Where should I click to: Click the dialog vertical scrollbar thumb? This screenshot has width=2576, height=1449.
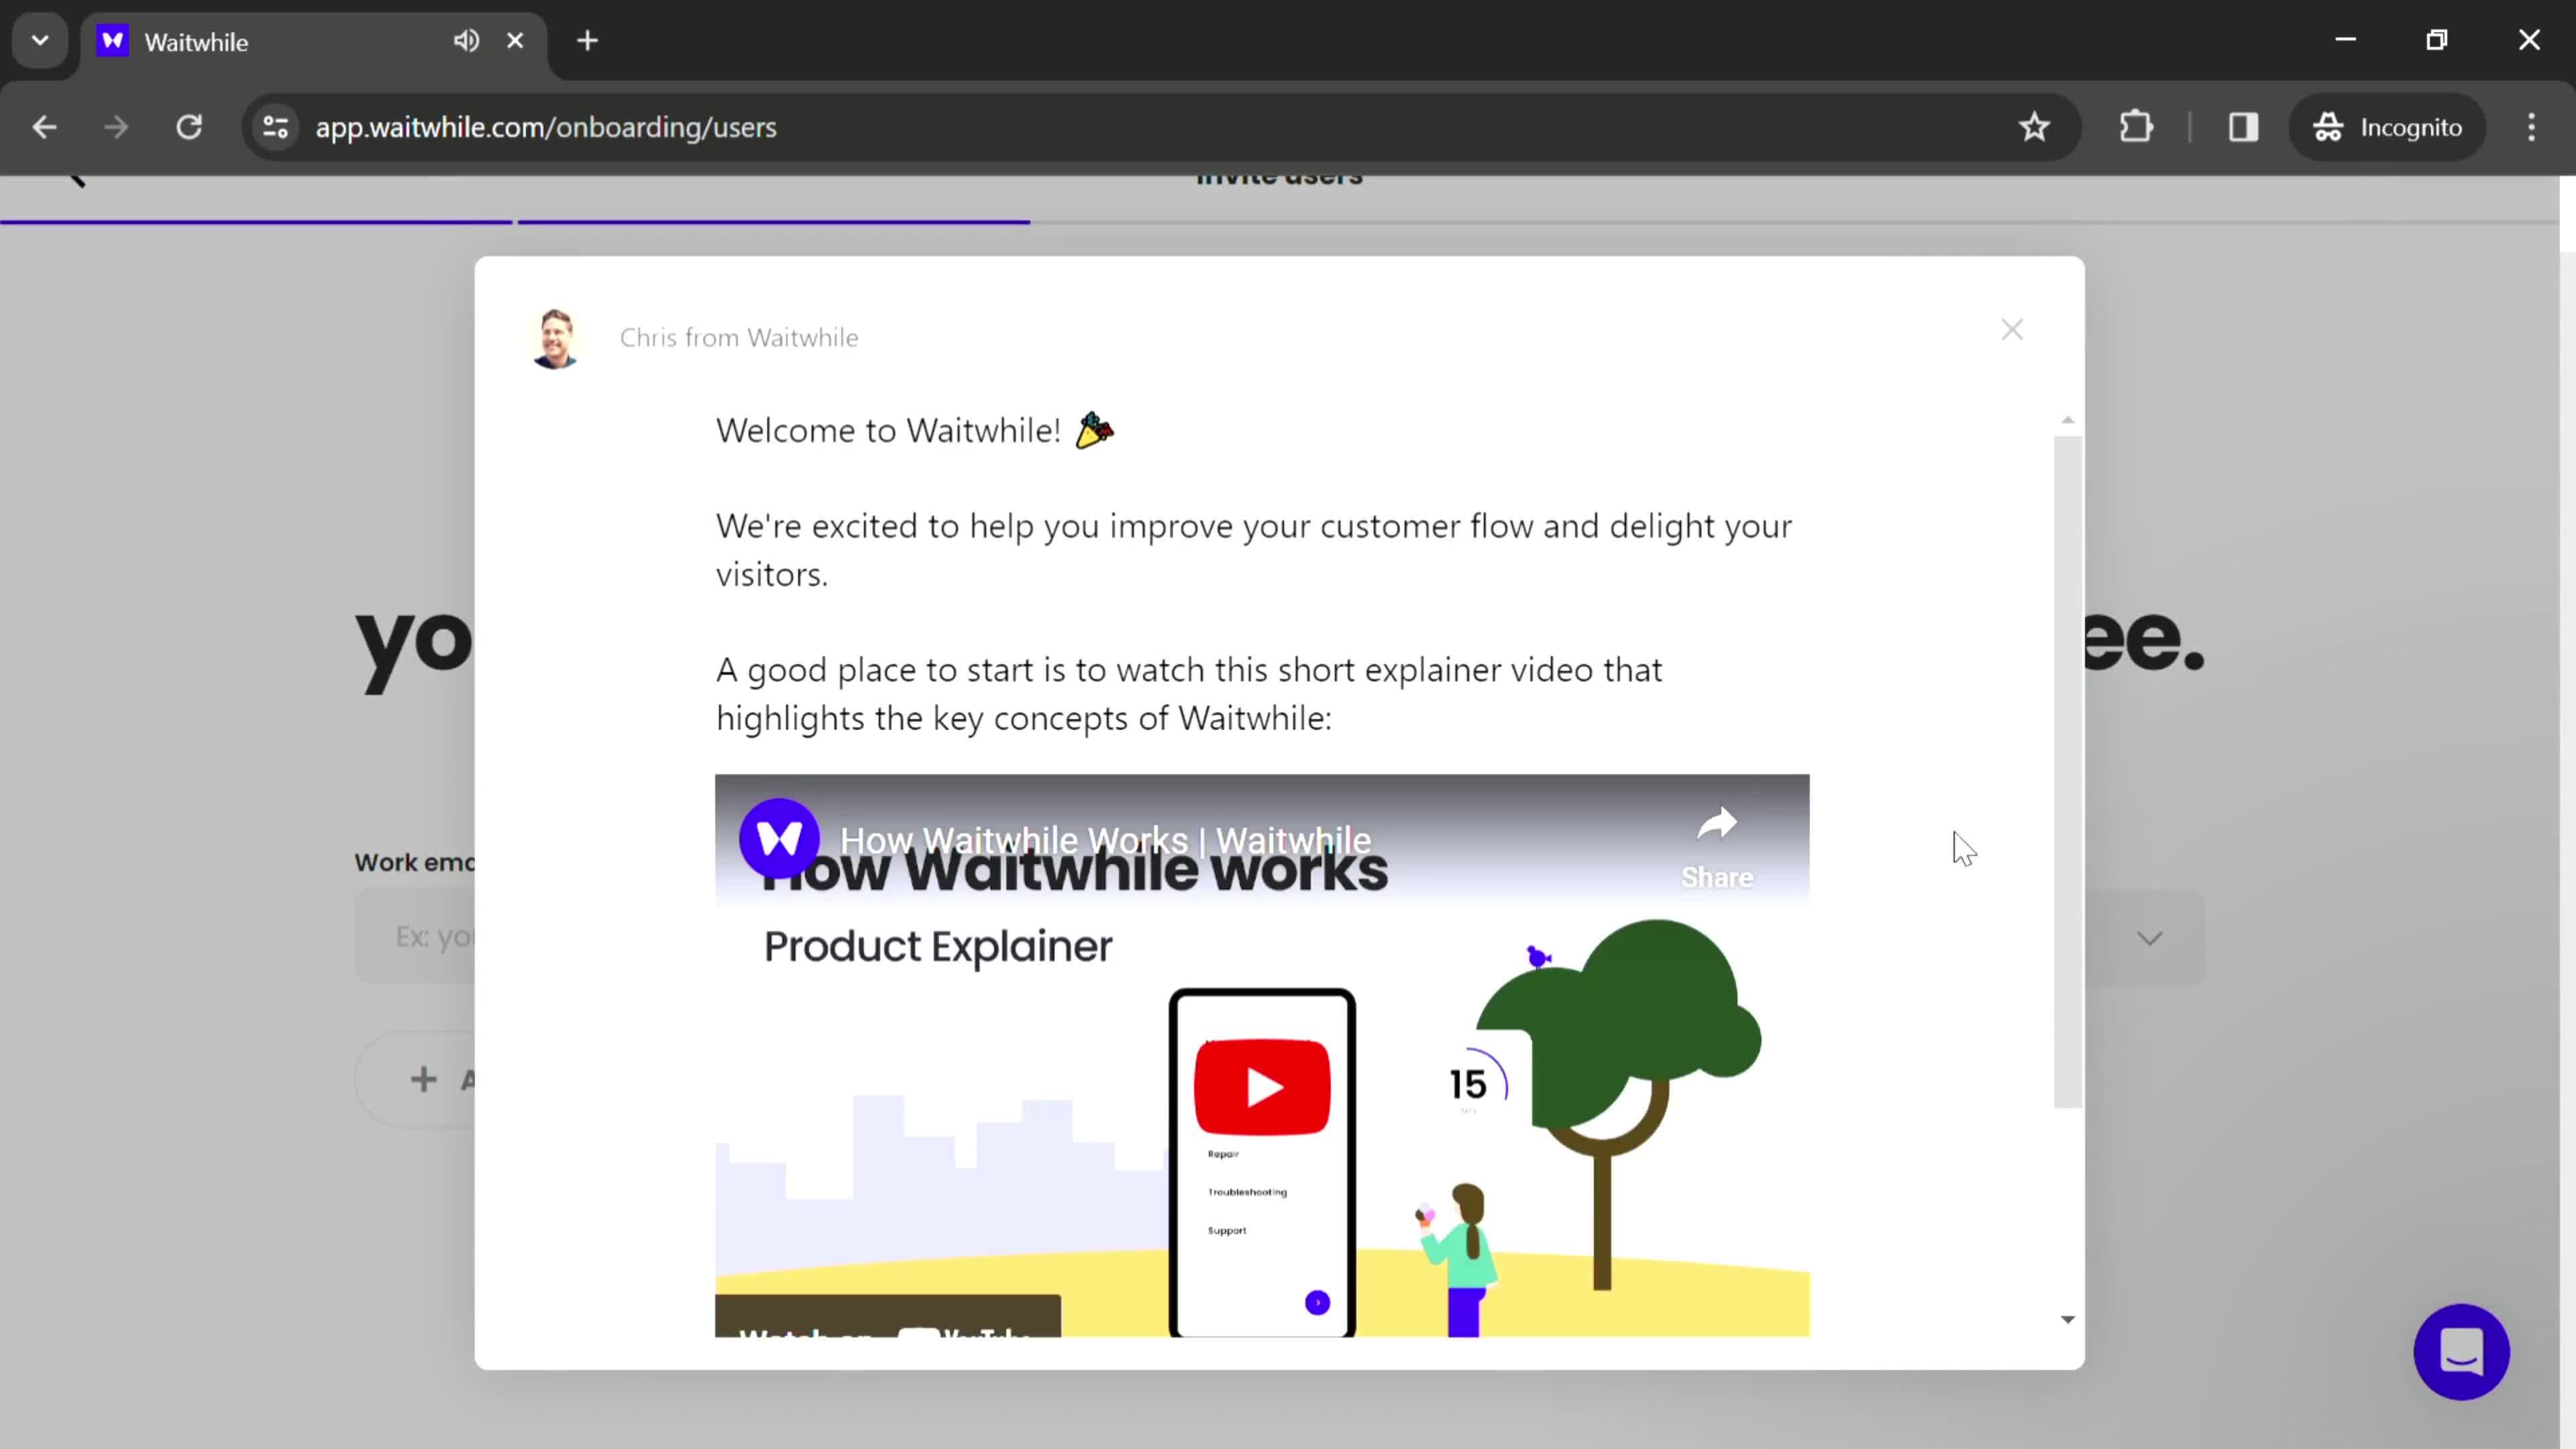click(x=2068, y=772)
